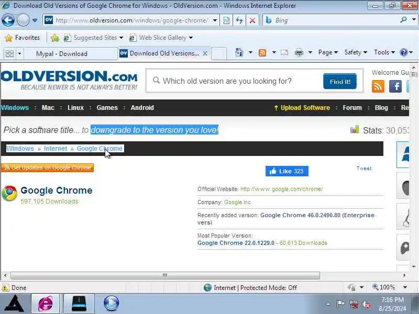
Task: Expand the Print options dropdown arrow
Action: pyautogui.click(x=310, y=52)
